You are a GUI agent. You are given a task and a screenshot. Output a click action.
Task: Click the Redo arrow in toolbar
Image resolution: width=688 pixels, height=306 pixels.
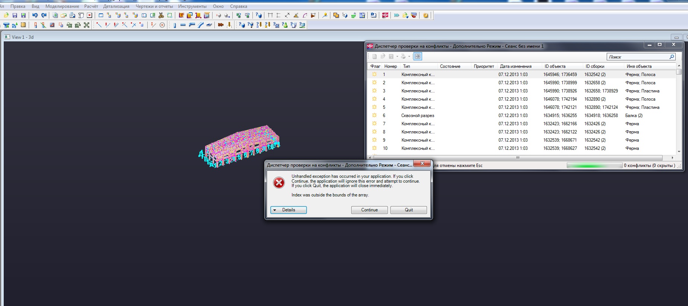tap(44, 15)
